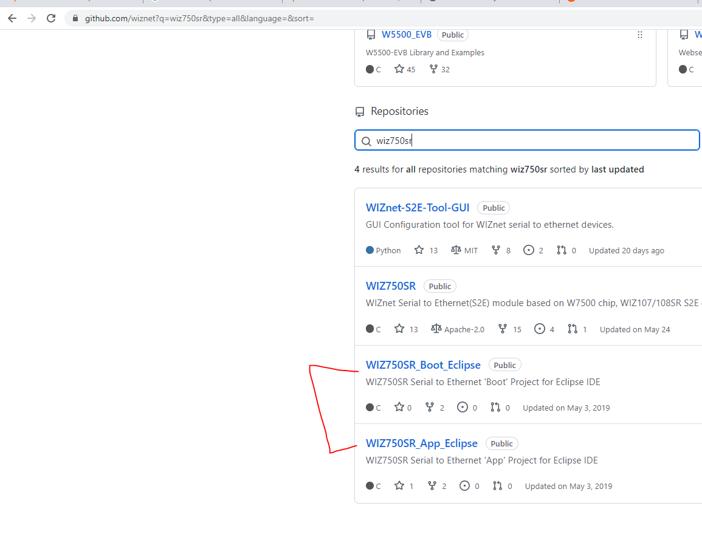This screenshot has height=540, width=702.
Task: Open issues of WIZ750SR_Boot_Eclipse
Action: [467, 407]
